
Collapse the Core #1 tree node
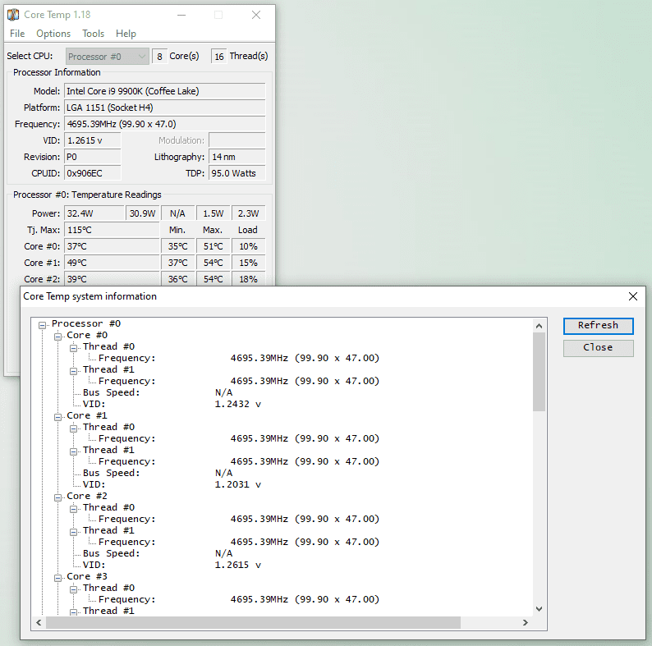(58, 417)
